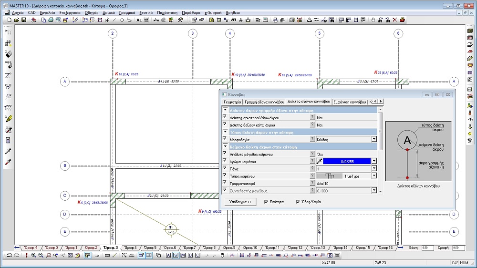This screenshot has width=477, height=268.
Task: Open the Μορφολογία Κύκλος dropdown
Action: (x=374, y=140)
